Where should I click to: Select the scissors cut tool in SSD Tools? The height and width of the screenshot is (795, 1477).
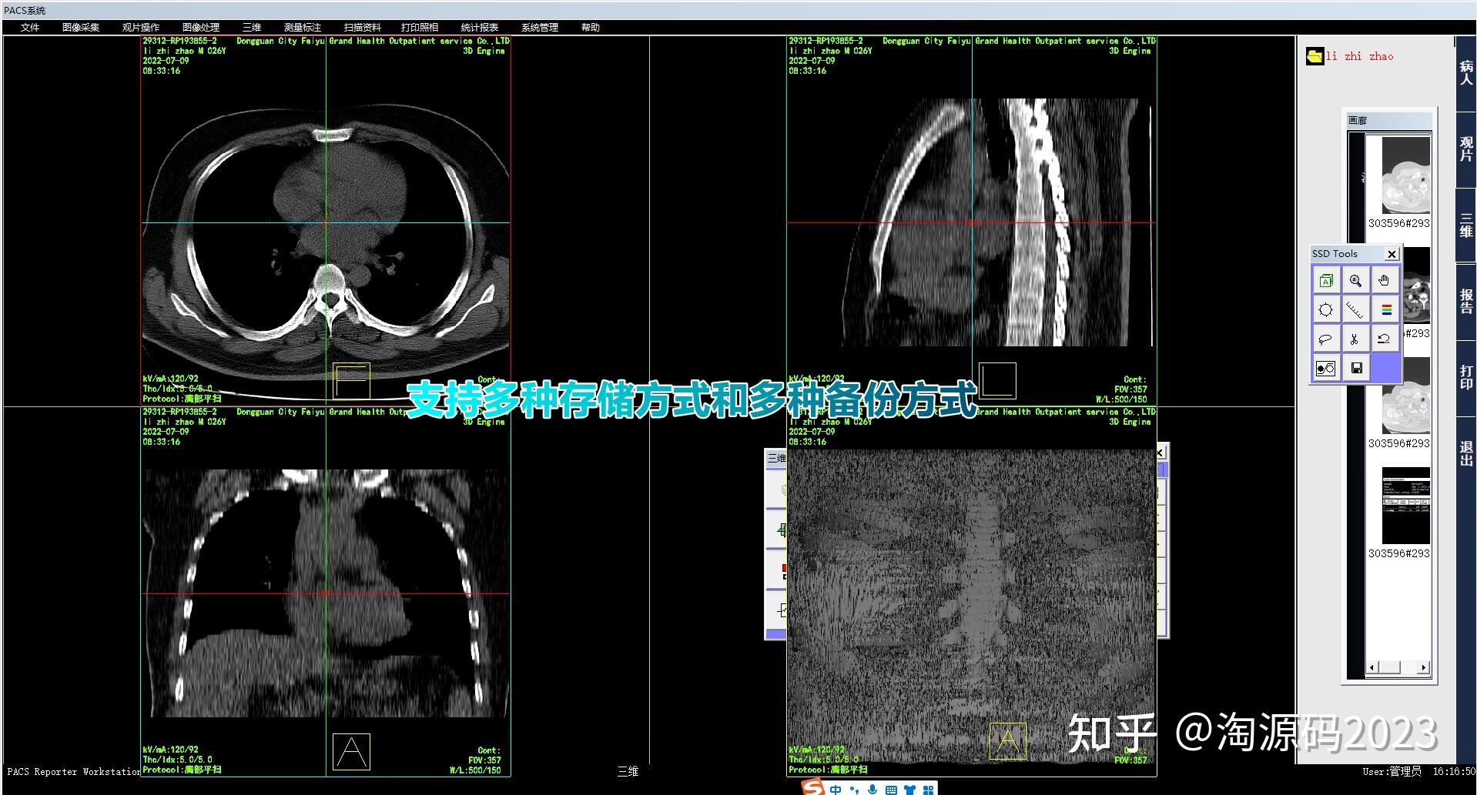(1355, 339)
